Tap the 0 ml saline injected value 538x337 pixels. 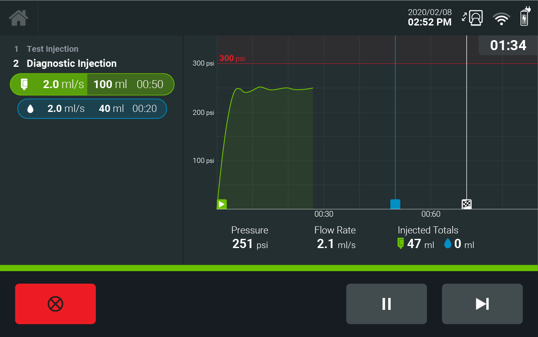pos(464,244)
